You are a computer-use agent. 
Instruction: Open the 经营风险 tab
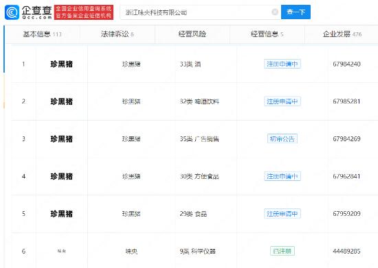point(192,34)
